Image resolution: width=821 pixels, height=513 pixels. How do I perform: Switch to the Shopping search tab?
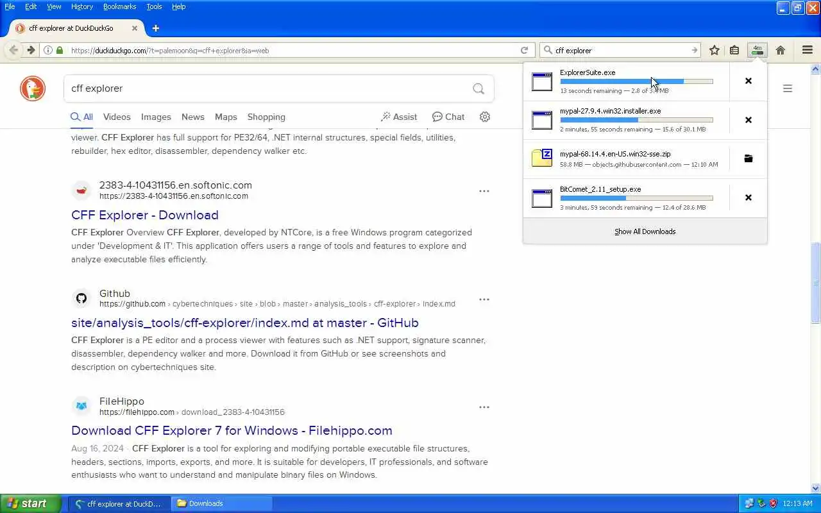(266, 117)
